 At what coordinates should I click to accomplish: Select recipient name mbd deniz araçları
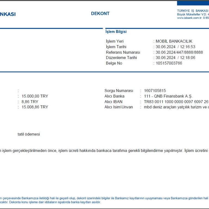[x=176, y=107]
